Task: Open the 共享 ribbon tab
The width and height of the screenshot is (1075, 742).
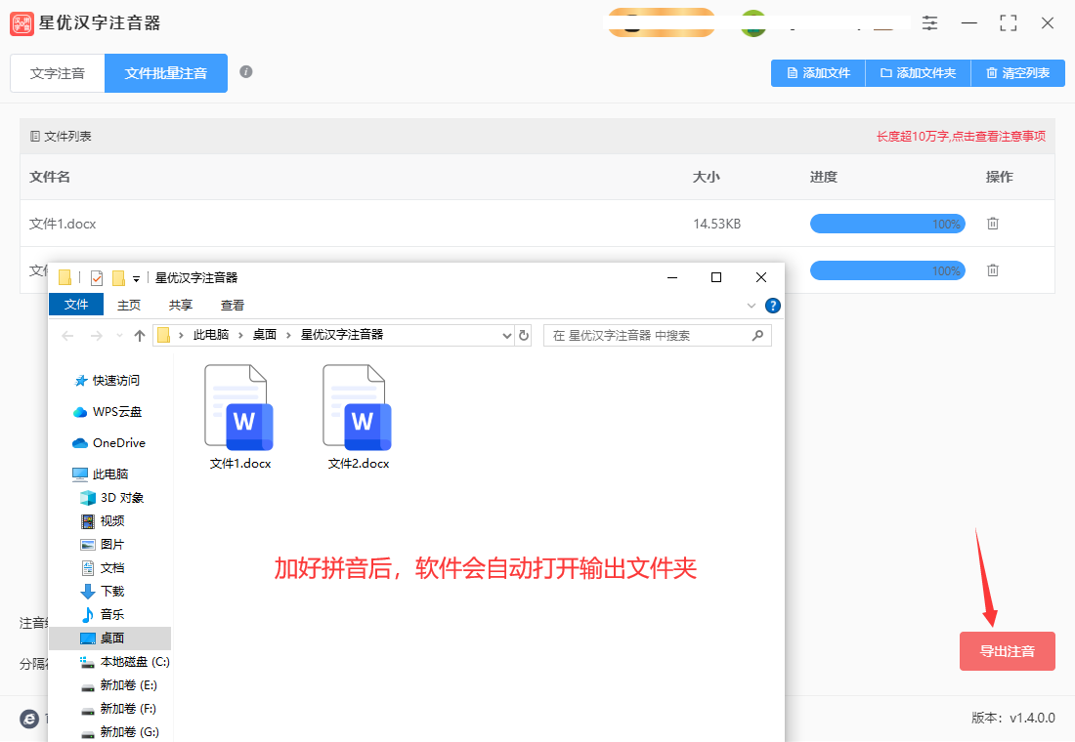Action: pyautogui.click(x=181, y=305)
